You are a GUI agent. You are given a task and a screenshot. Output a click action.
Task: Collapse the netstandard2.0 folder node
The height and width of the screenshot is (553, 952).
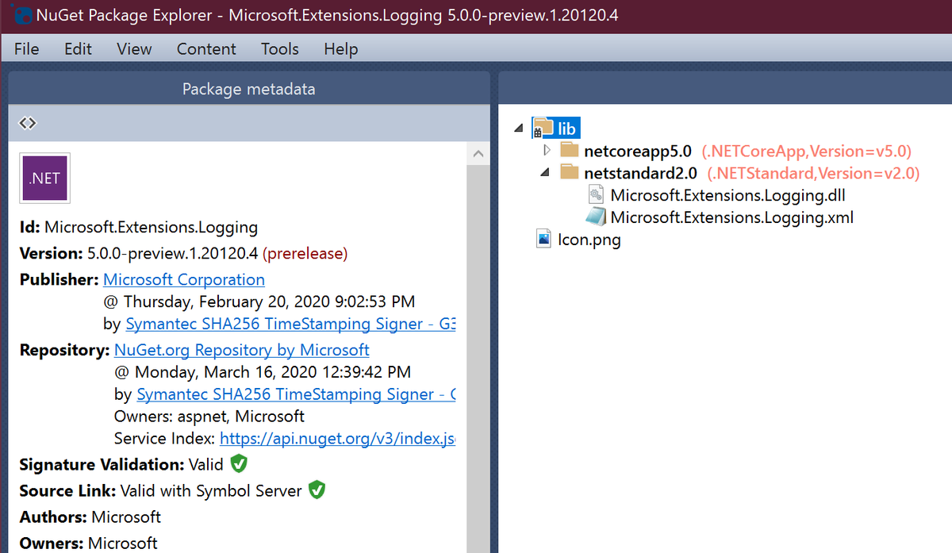(545, 173)
